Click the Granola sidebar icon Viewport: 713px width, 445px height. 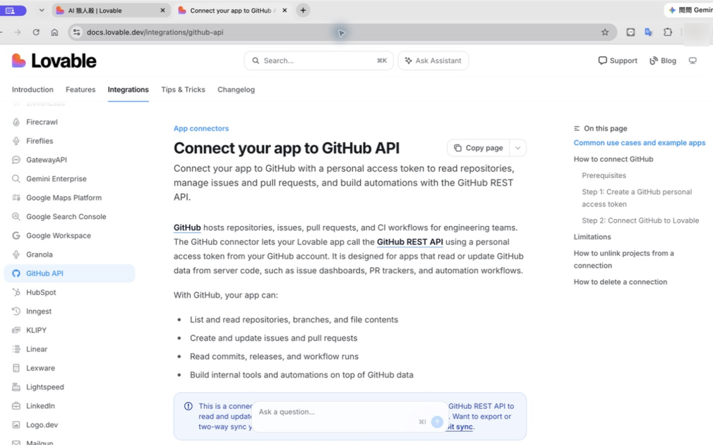(x=16, y=254)
